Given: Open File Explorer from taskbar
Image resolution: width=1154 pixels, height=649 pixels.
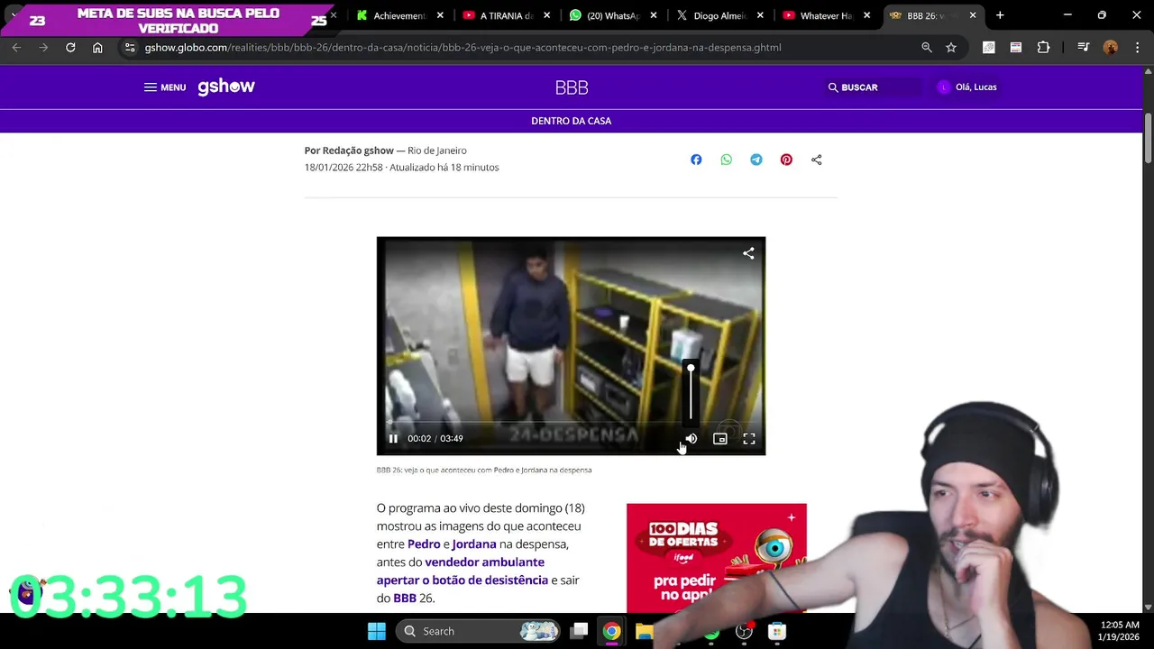Looking at the screenshot, I should (x=645, y=631).
